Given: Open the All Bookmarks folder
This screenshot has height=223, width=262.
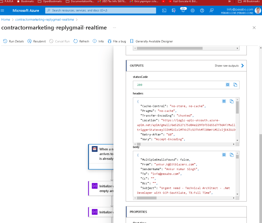Looking at the screenshot, I should pyautogui.click(x=249, y=1).
